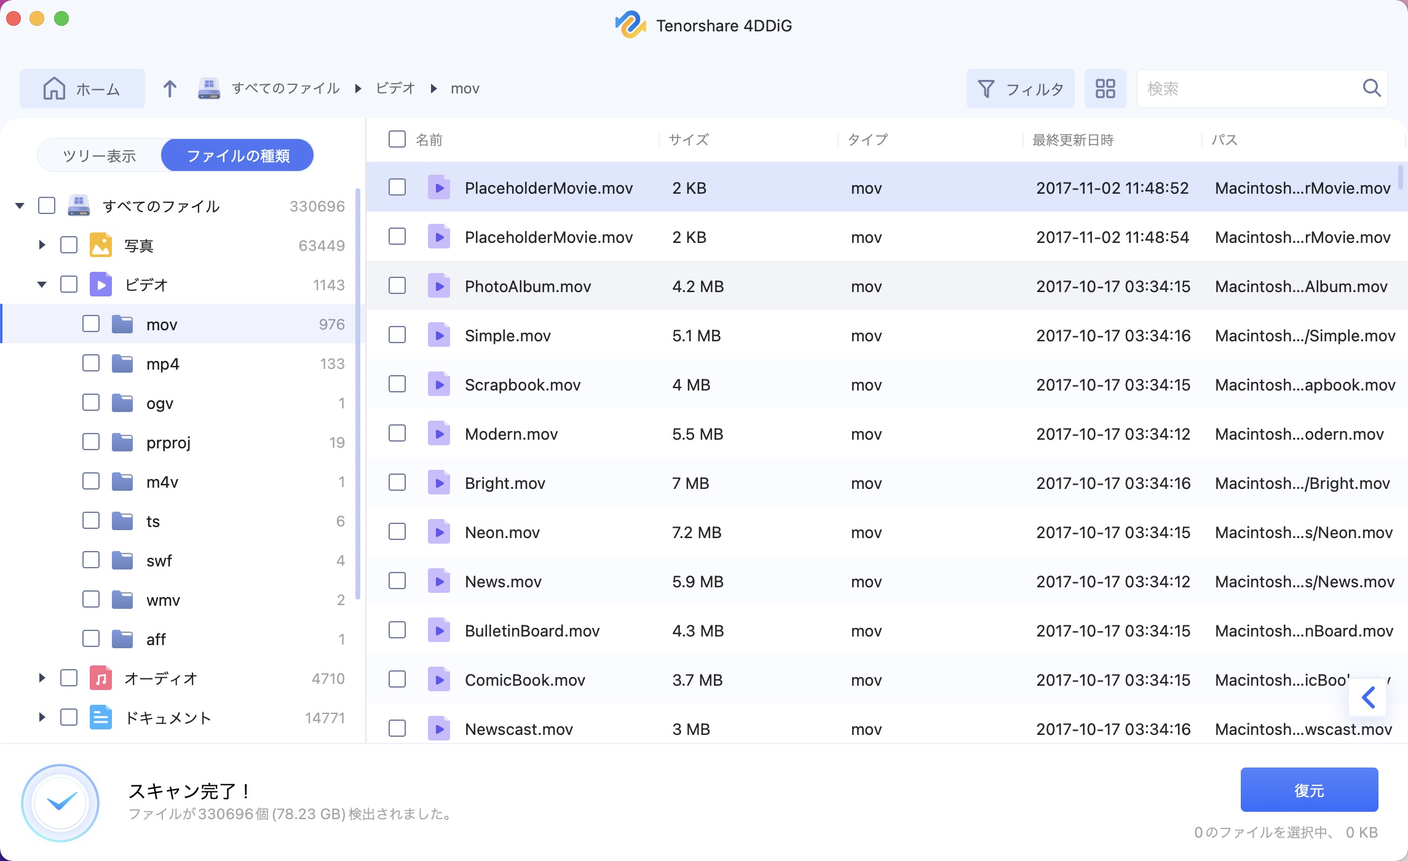Select the mp4 tree item
The image size is (1408, 861).
tap(183, 363)
